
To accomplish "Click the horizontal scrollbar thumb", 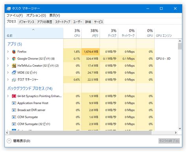I will (x=80, y=133).
